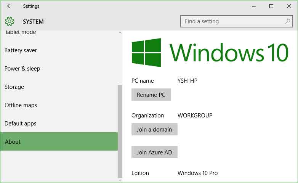This screenshot has width=298, height=183.
Task: Click the magnifier icon in search box
Action: coord(288,22)
